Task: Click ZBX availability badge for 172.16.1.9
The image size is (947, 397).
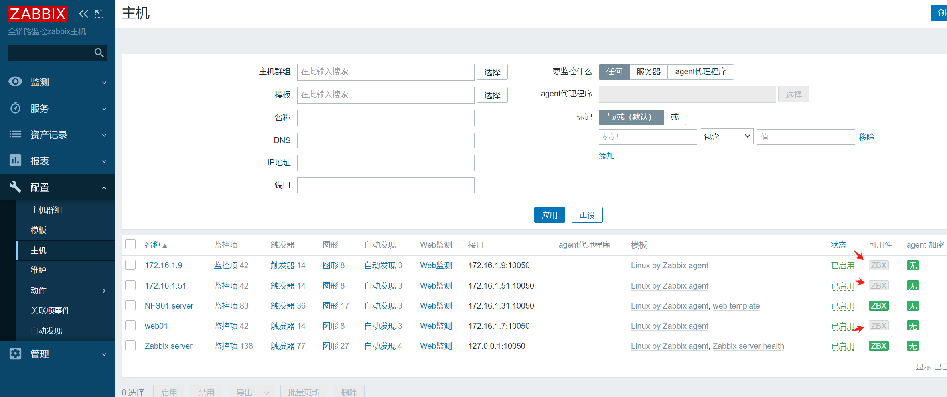Action: coord(878,265)
